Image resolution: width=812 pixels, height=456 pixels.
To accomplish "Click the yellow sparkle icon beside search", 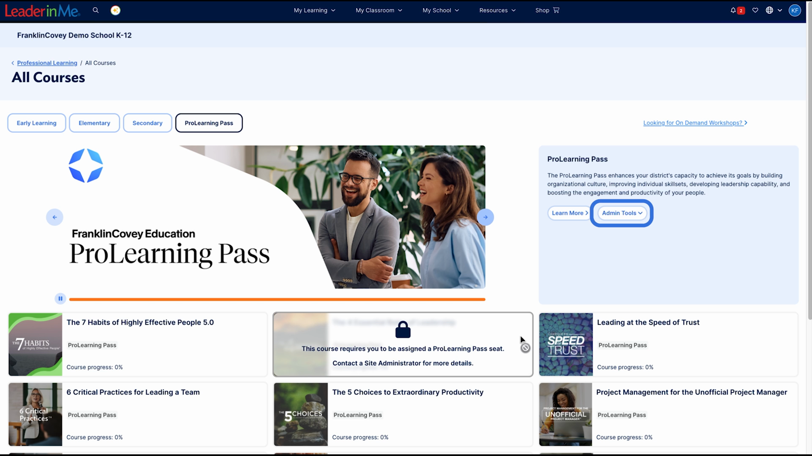I will tap(116, 10).
